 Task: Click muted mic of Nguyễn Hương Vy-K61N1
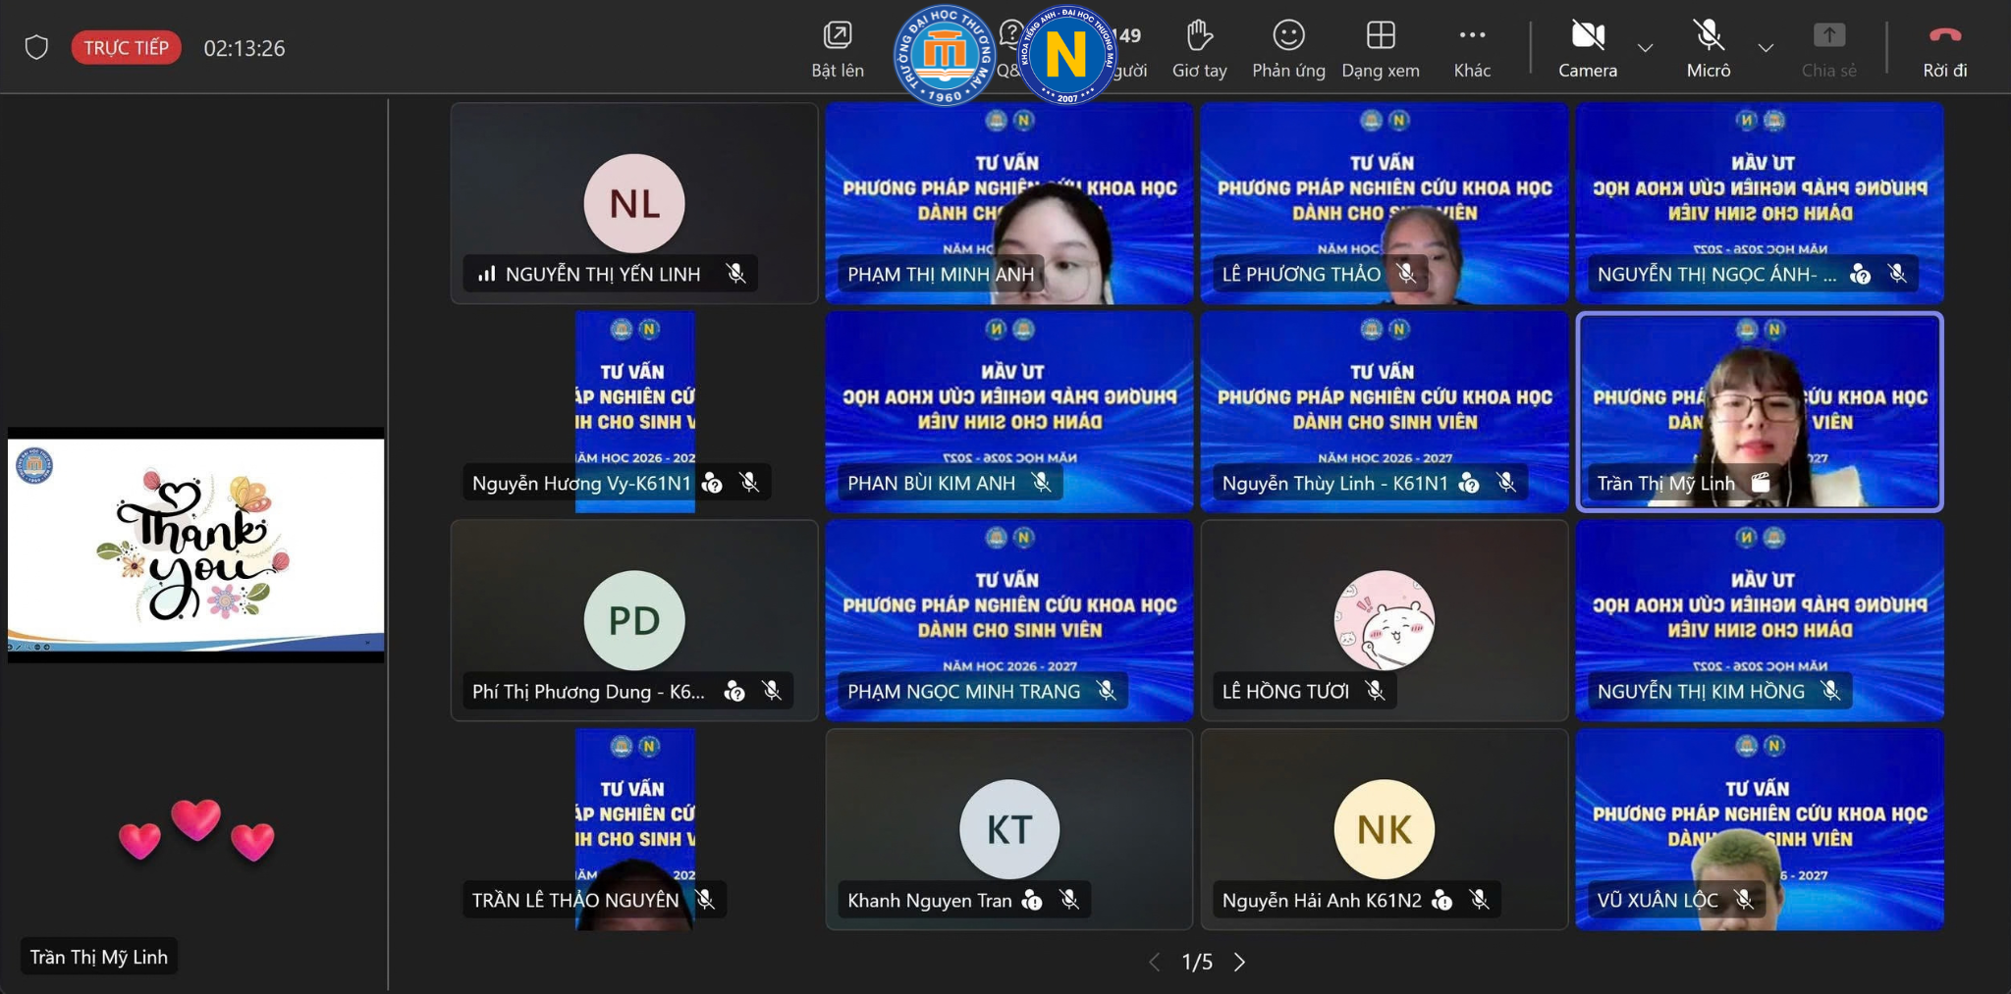pyautogui.click(x=749, y=482)
